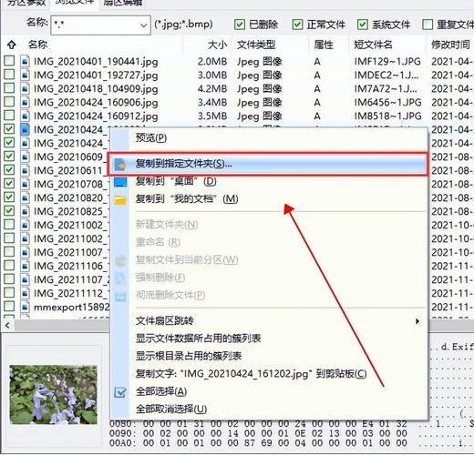
Task: Click the flower preview thumbnail
Action: click(54, 394)
